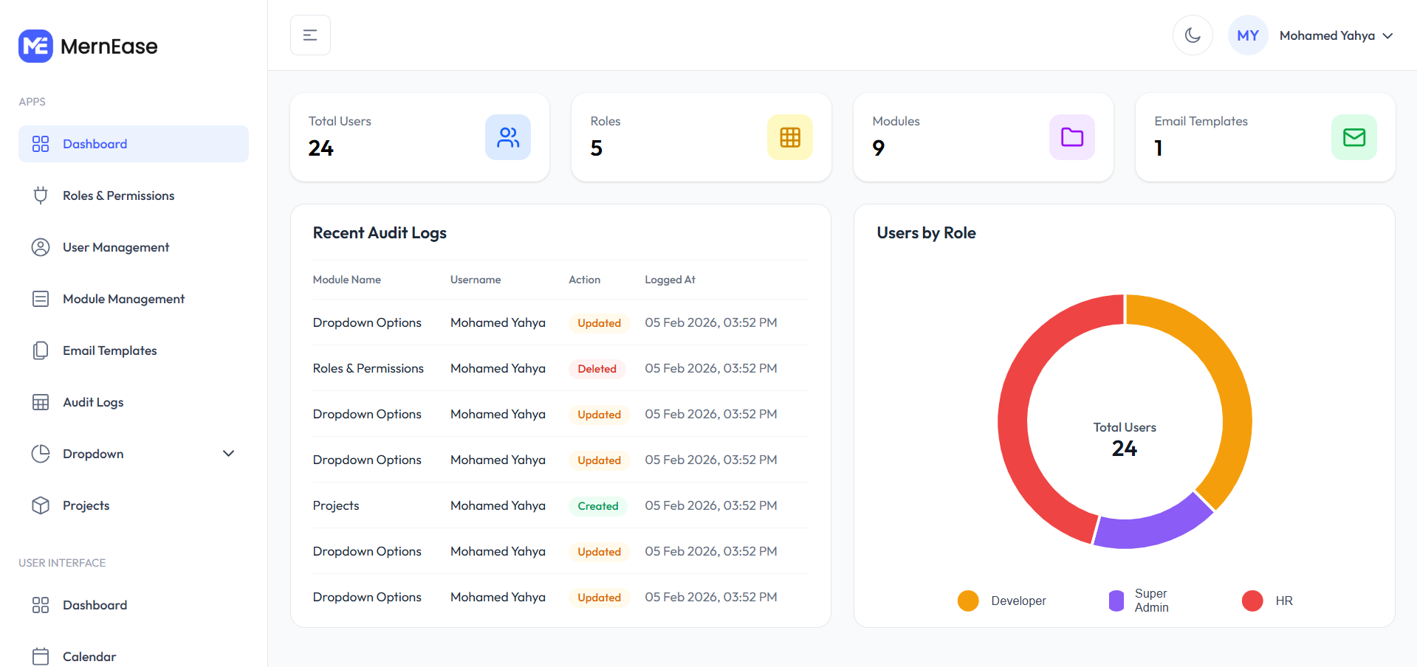Open Roles & Permissions in sidebar

coord(118,196)
